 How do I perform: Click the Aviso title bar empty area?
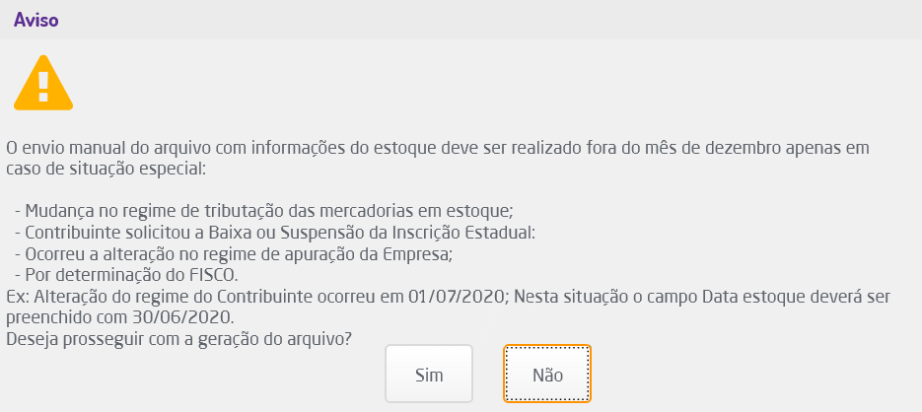point(493,20)
